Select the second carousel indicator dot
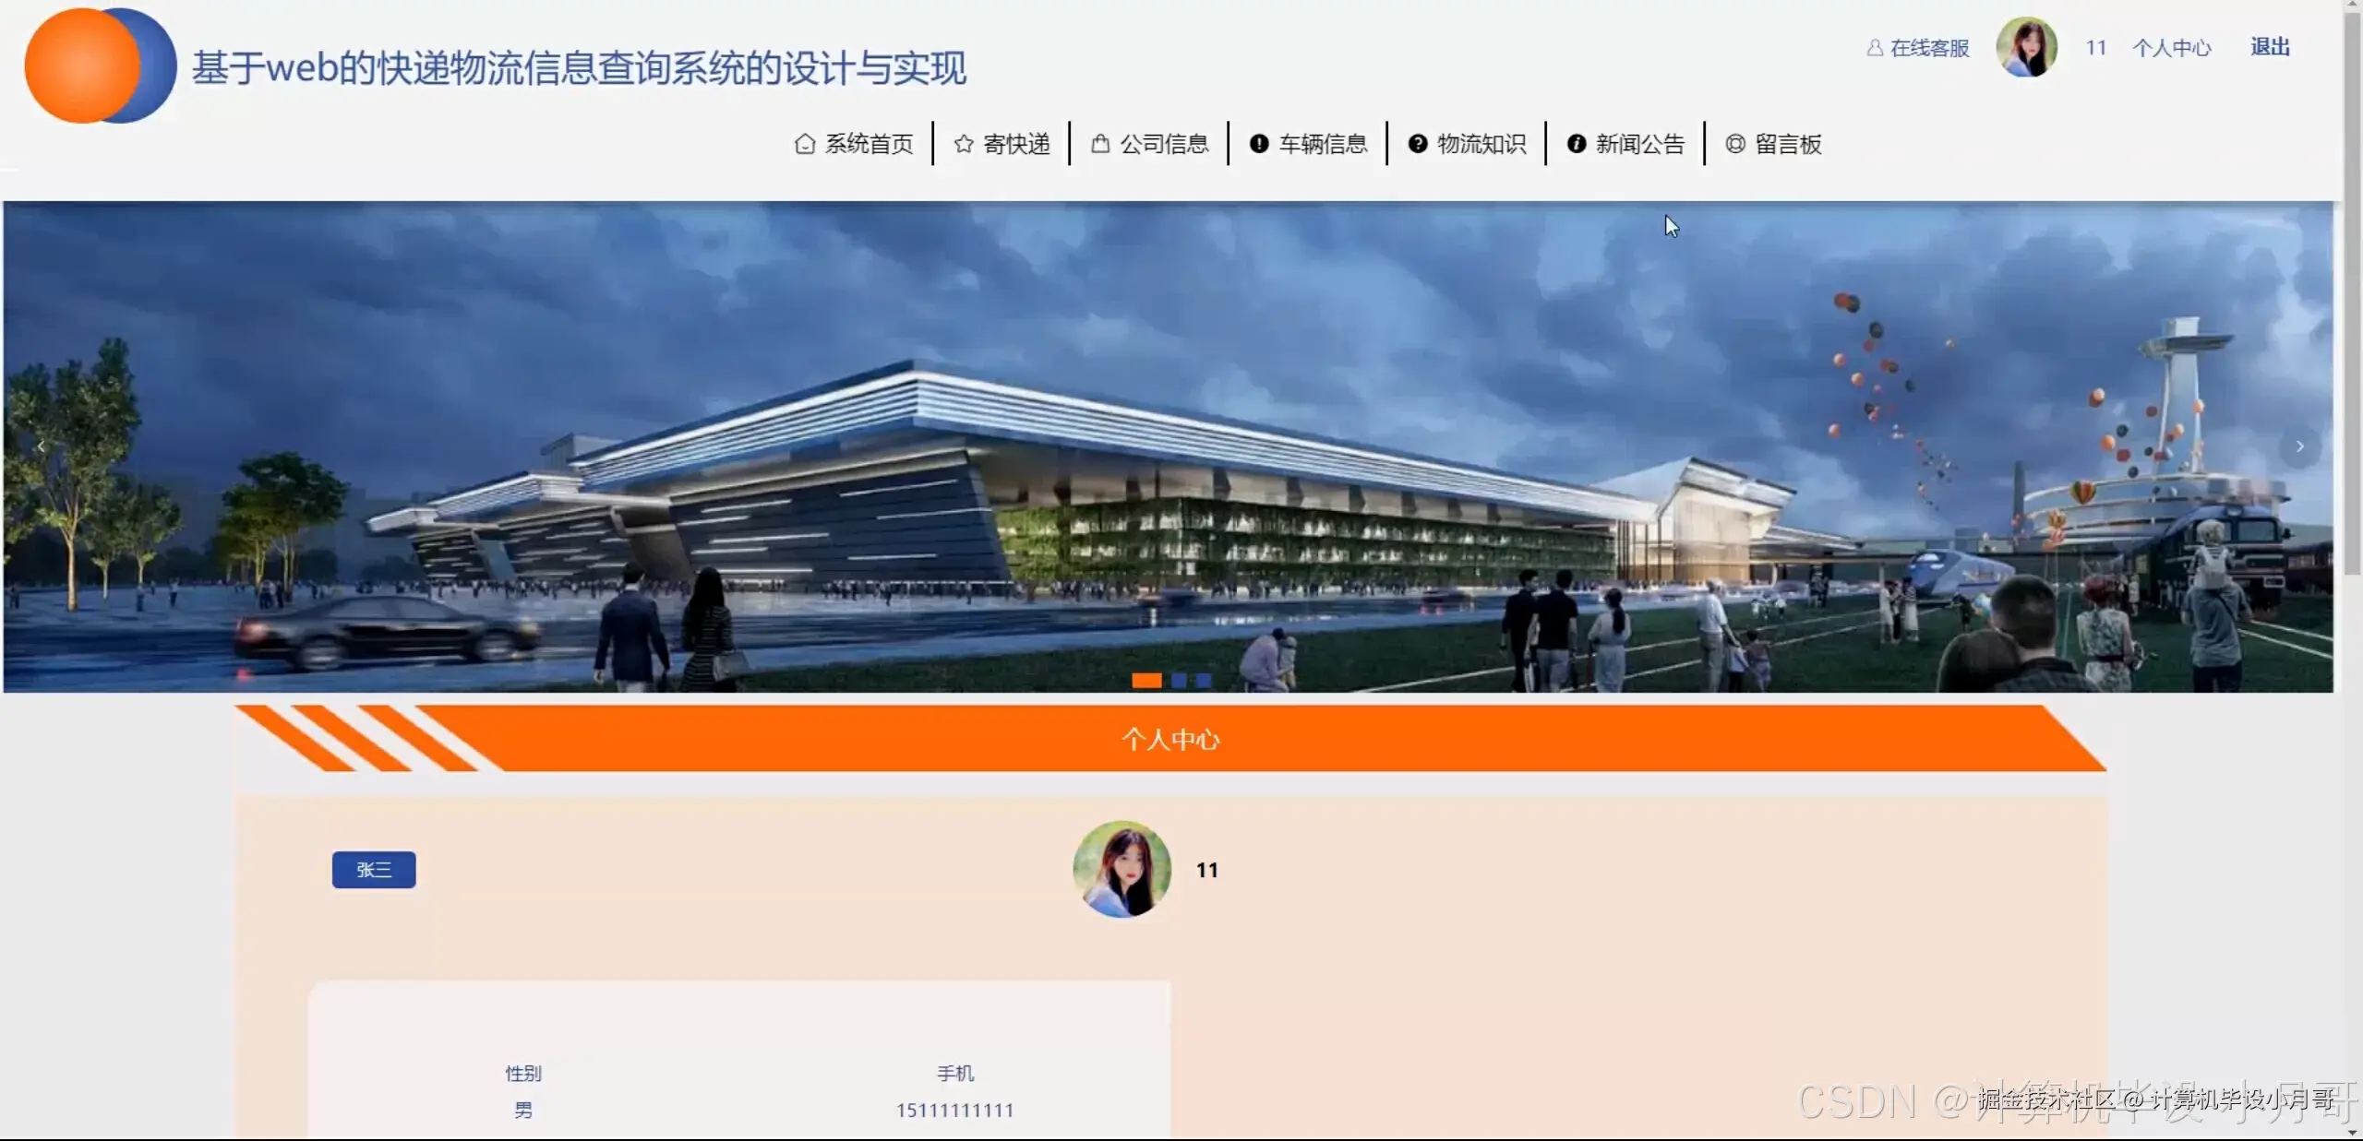This screenshot has height=1141, width=2363. coord(1179,681)
